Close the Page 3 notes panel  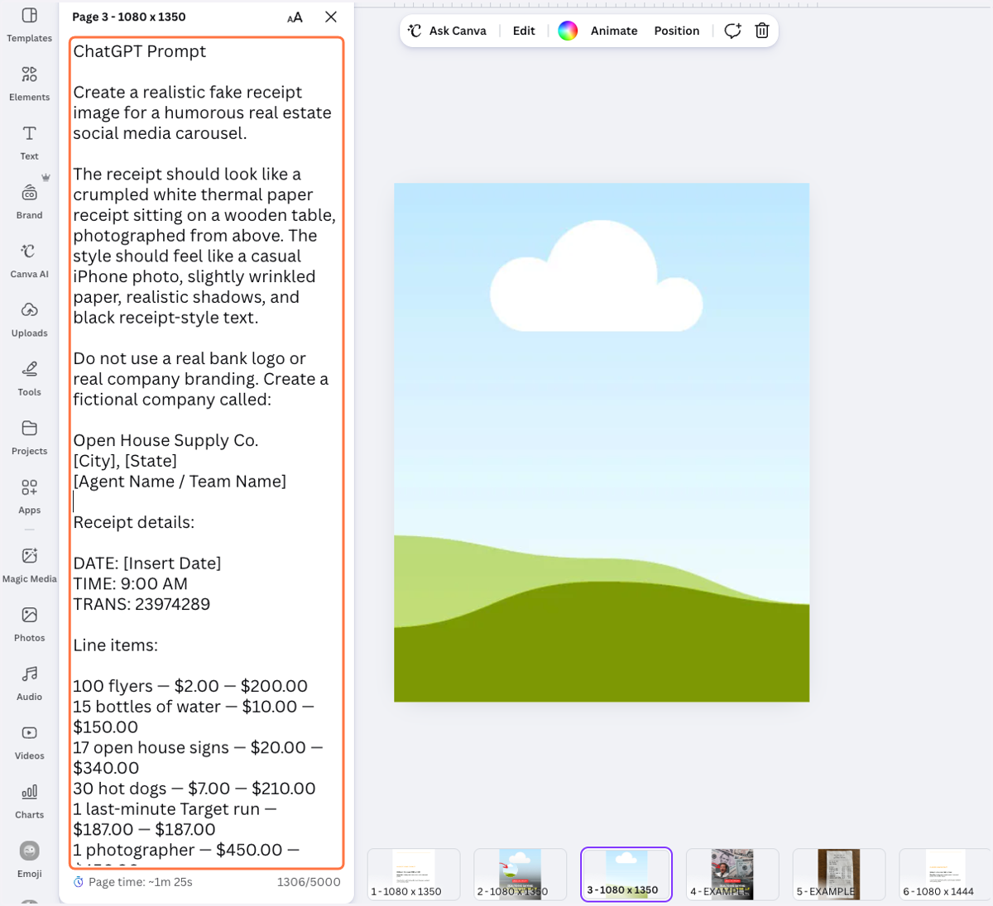[331, 17]
